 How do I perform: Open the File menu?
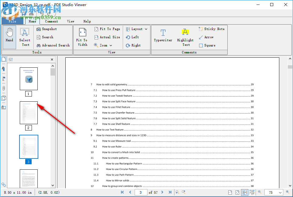tap(12, 21)
